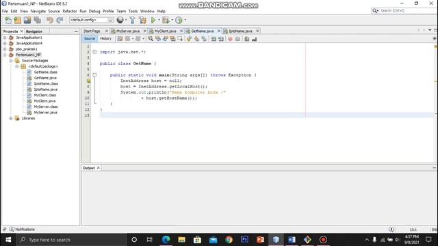Click the Profile Project toolbar icon
438x246 pixels.
click(x=179, y=20)
